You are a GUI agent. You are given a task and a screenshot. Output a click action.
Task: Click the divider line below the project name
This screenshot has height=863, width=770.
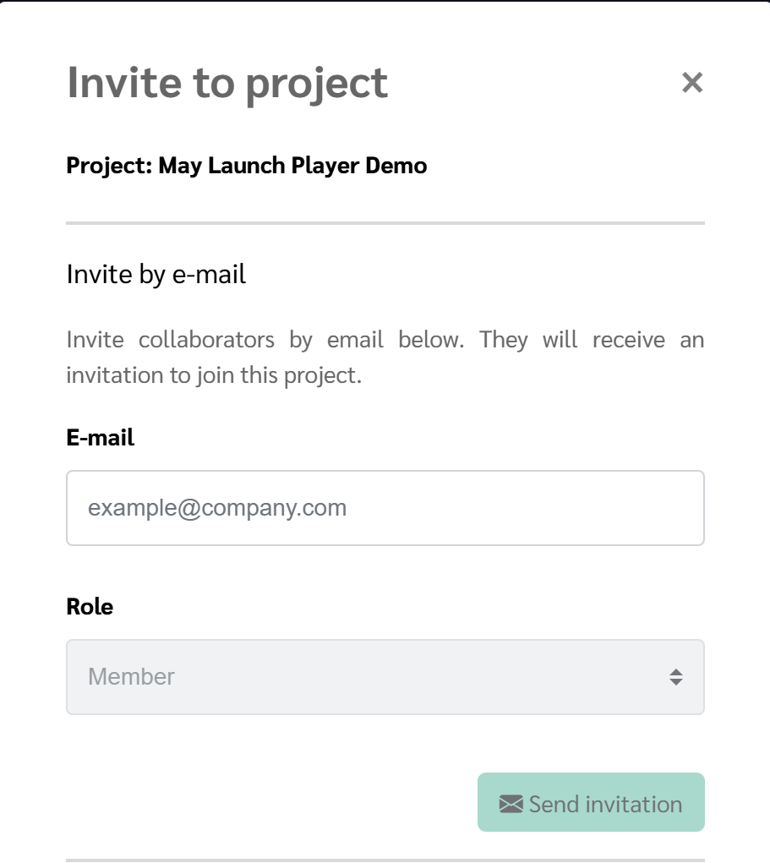click(x=385, y=223)
